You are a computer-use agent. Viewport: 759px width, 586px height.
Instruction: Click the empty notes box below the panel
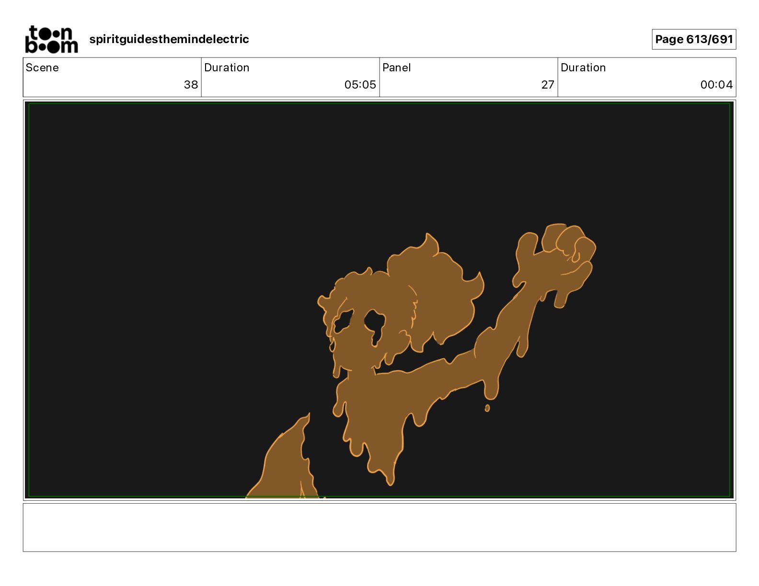379,528
